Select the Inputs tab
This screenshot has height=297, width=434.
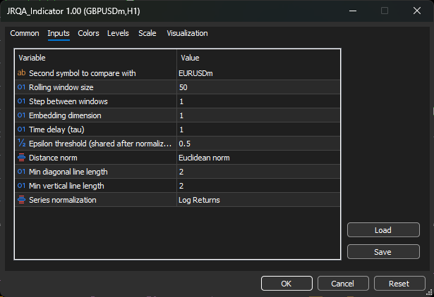(x=59, y=33)
